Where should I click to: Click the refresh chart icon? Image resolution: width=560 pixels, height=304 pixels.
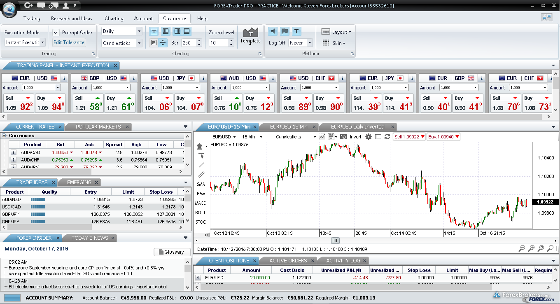point(387,137)
